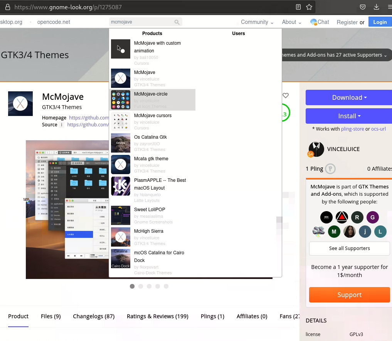Click the teal L supporter avatar

point(380,232)
